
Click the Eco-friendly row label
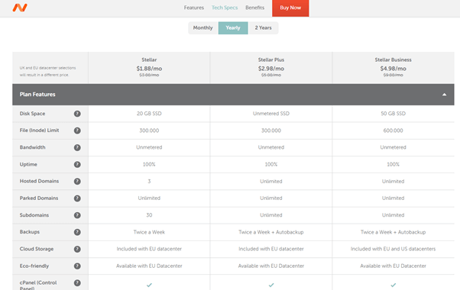pos(34,266)
